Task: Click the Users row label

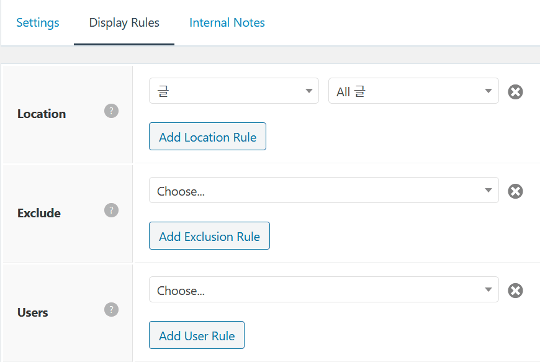Action: 33,313
